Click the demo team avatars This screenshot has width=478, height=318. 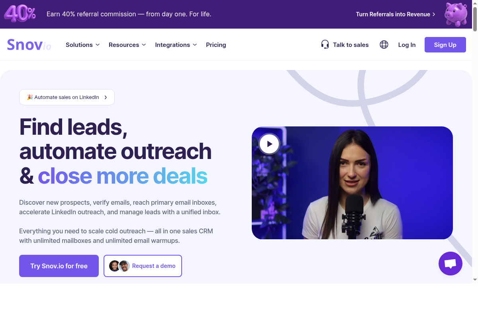point(119,266)
